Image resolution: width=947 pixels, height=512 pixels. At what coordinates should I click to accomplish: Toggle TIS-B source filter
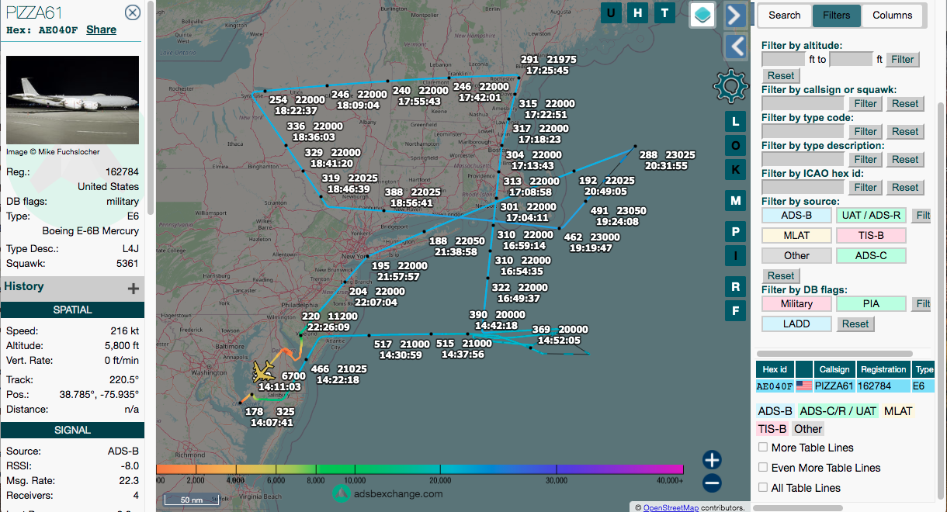[x=871, y=236]
